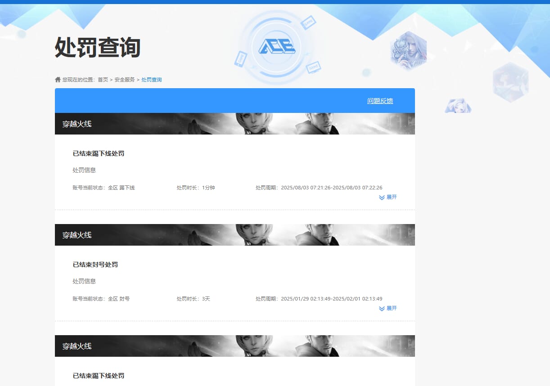This screenshot has height=386, width=550.
Task: Click the second 穿越火线 game banner
Action: (x=235, y=235)
